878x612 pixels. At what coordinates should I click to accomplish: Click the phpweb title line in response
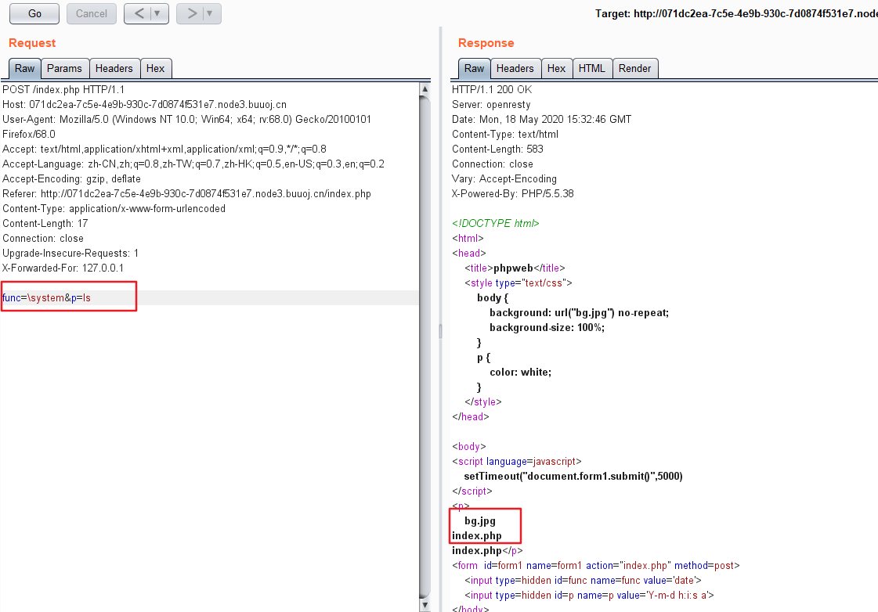tap(515, 268)
